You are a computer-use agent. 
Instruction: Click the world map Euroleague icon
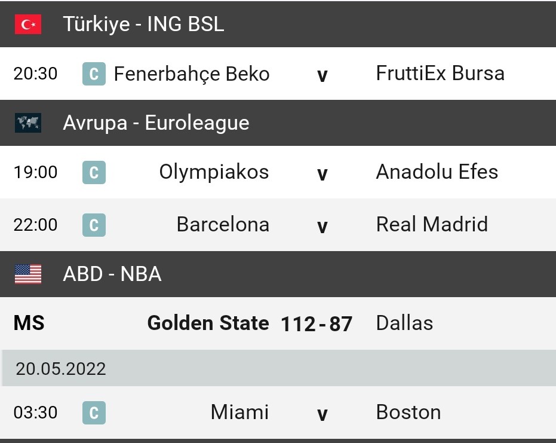(28, 123)
